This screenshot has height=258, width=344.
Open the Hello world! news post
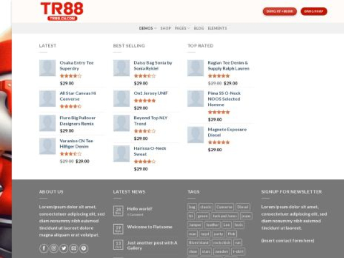[x=139, y=209]
